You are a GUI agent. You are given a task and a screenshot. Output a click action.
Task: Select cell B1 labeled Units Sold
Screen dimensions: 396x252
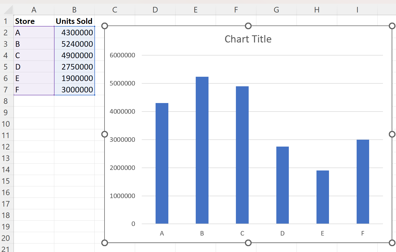tap(74, 21)
